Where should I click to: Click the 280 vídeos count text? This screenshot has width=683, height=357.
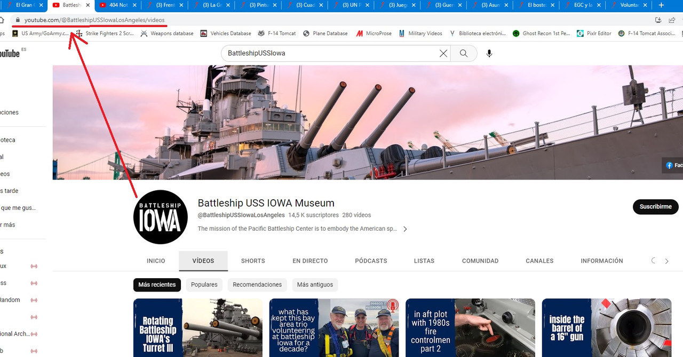coord(356,215)
